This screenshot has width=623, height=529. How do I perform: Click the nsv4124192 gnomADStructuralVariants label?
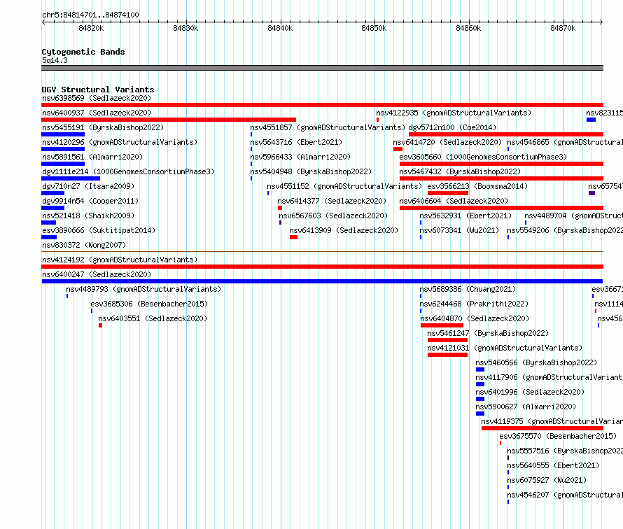120,260
